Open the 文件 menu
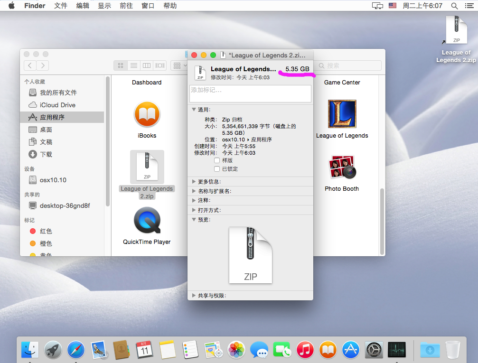This screenshot has width=478, height=363. point(61,6)
